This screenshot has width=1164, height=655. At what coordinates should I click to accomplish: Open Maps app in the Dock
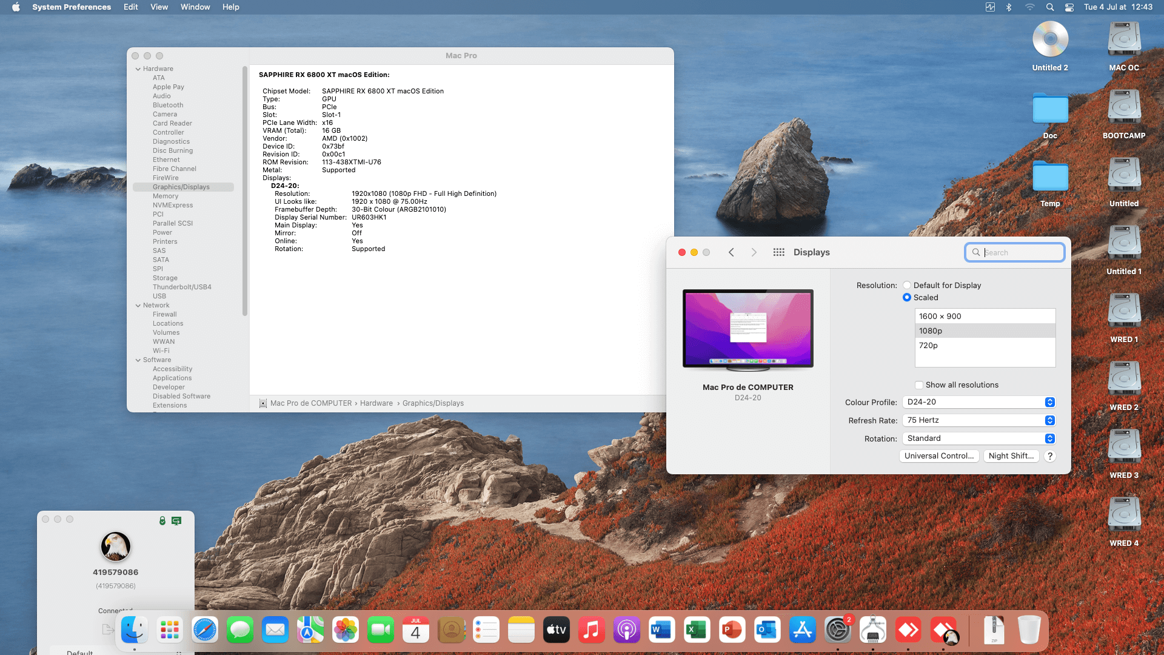tap(310, 630)
